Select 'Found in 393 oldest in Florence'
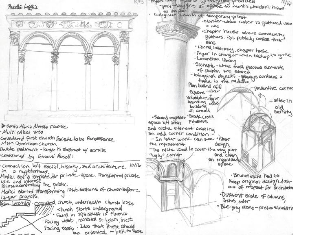The width and height of the screenshot is (310, 235). (x=90, y=215)
